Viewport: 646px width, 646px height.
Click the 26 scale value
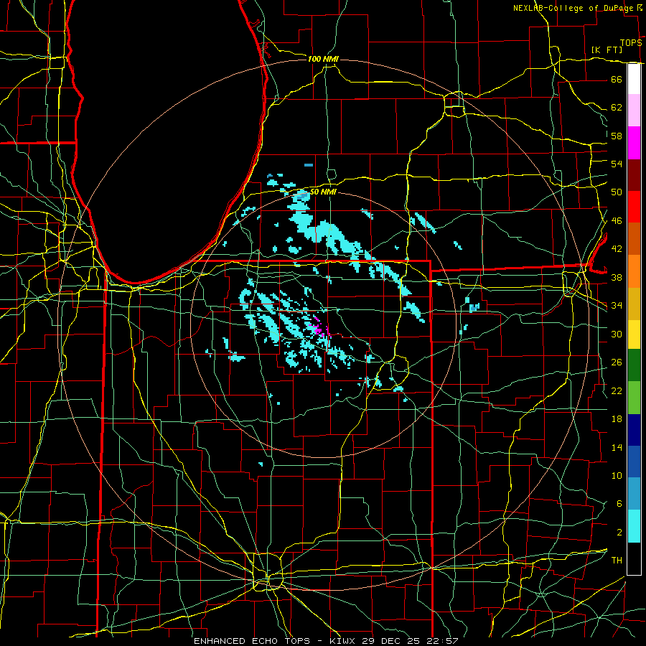pos(617,362)
